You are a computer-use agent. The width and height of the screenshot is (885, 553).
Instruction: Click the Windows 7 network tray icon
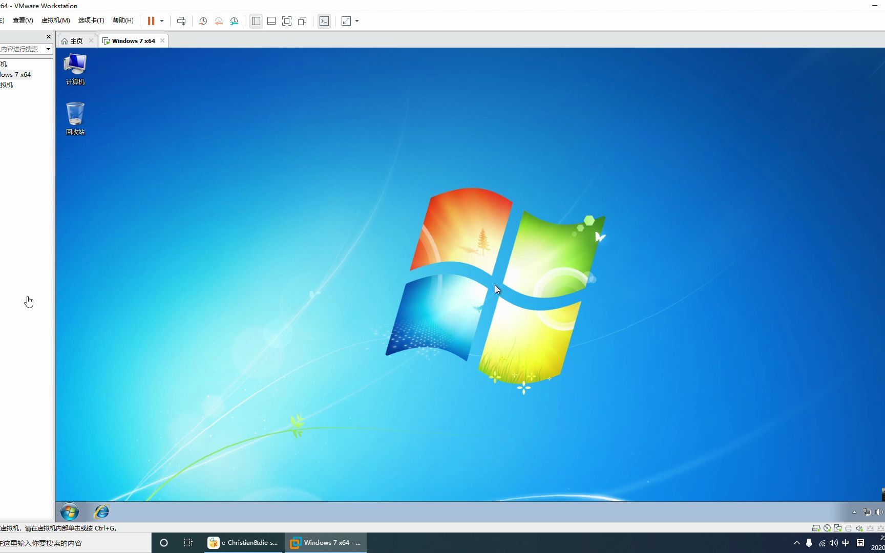867,512
